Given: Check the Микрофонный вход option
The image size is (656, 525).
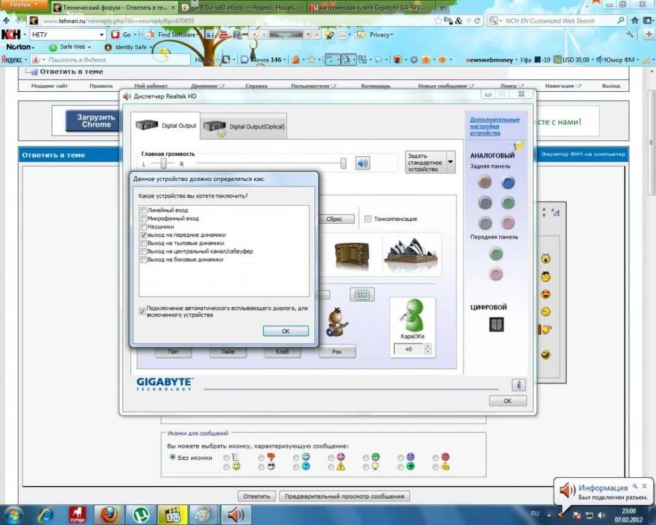Looking at the screenshot, I should click(144, 218).
